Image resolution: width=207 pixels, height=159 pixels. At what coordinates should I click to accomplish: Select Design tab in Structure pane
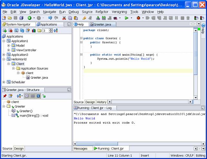coord(19,149)
